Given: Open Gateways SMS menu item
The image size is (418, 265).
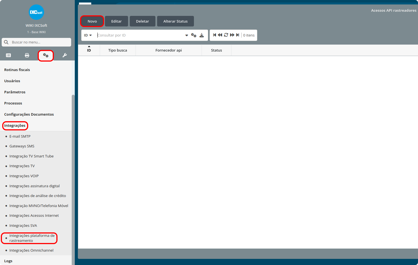Looking at the screenshot, I should [22, 146].
